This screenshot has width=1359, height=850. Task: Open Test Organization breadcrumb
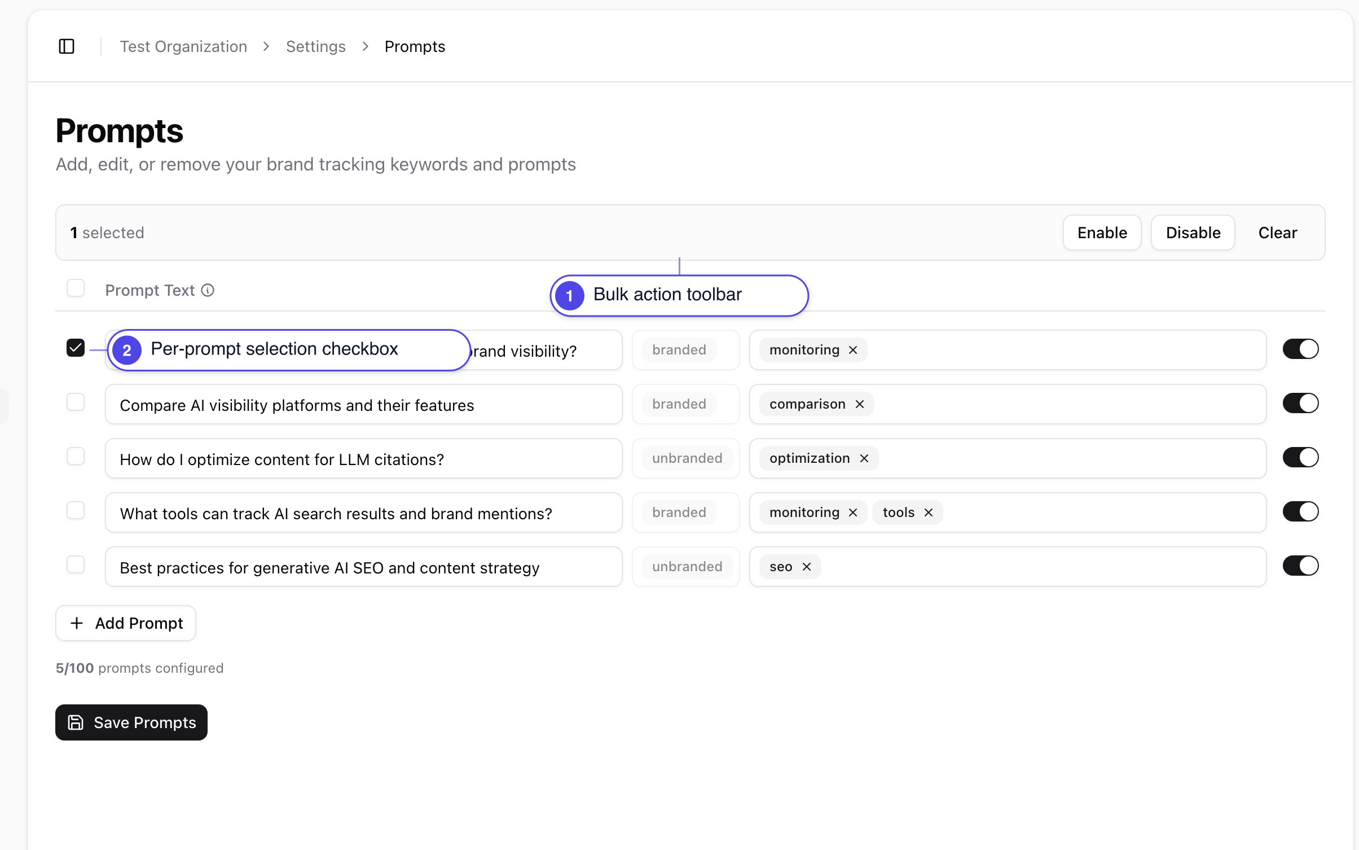pos(183,46)
